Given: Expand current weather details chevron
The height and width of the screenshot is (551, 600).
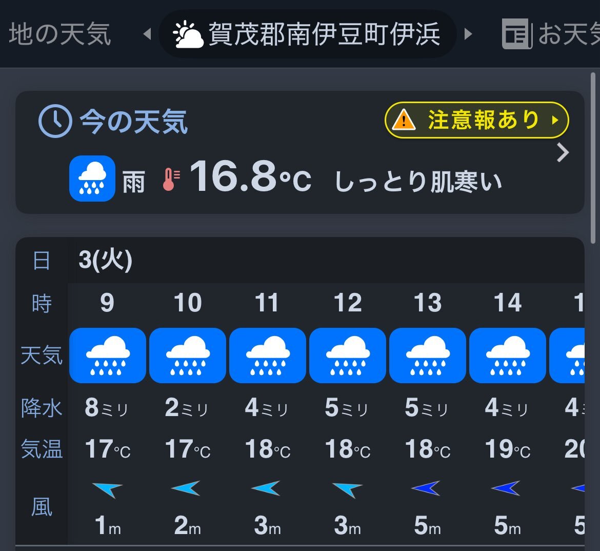Looking at the screenshot, I should [563, 153].
